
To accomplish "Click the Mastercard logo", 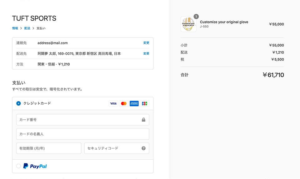I will click(x=124, y=104).
